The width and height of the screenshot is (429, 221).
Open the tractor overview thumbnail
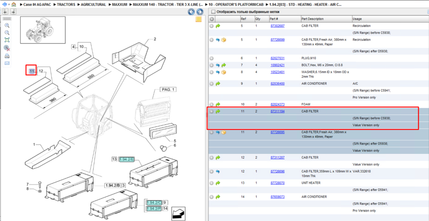coord(42,30)
